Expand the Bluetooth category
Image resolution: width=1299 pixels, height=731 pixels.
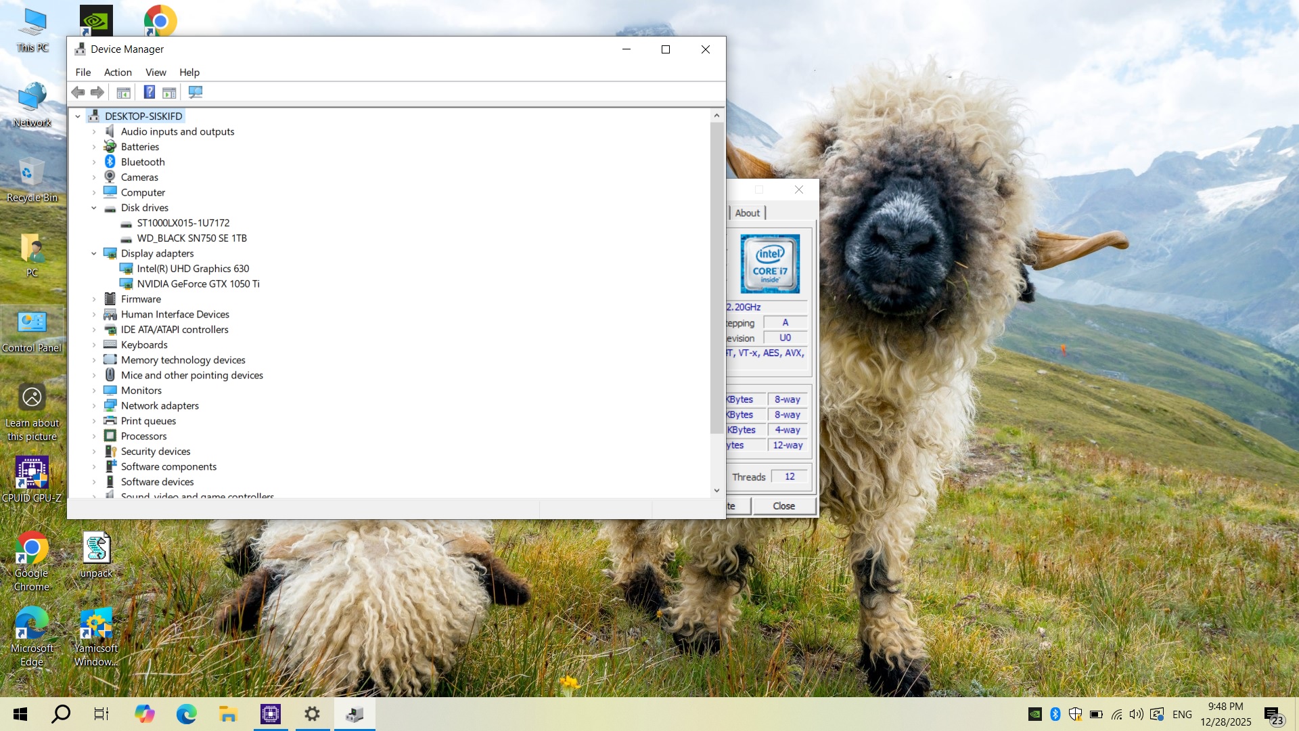[x=94, y=162]
